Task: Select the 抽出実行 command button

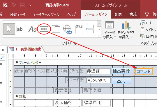Action: 121,71
